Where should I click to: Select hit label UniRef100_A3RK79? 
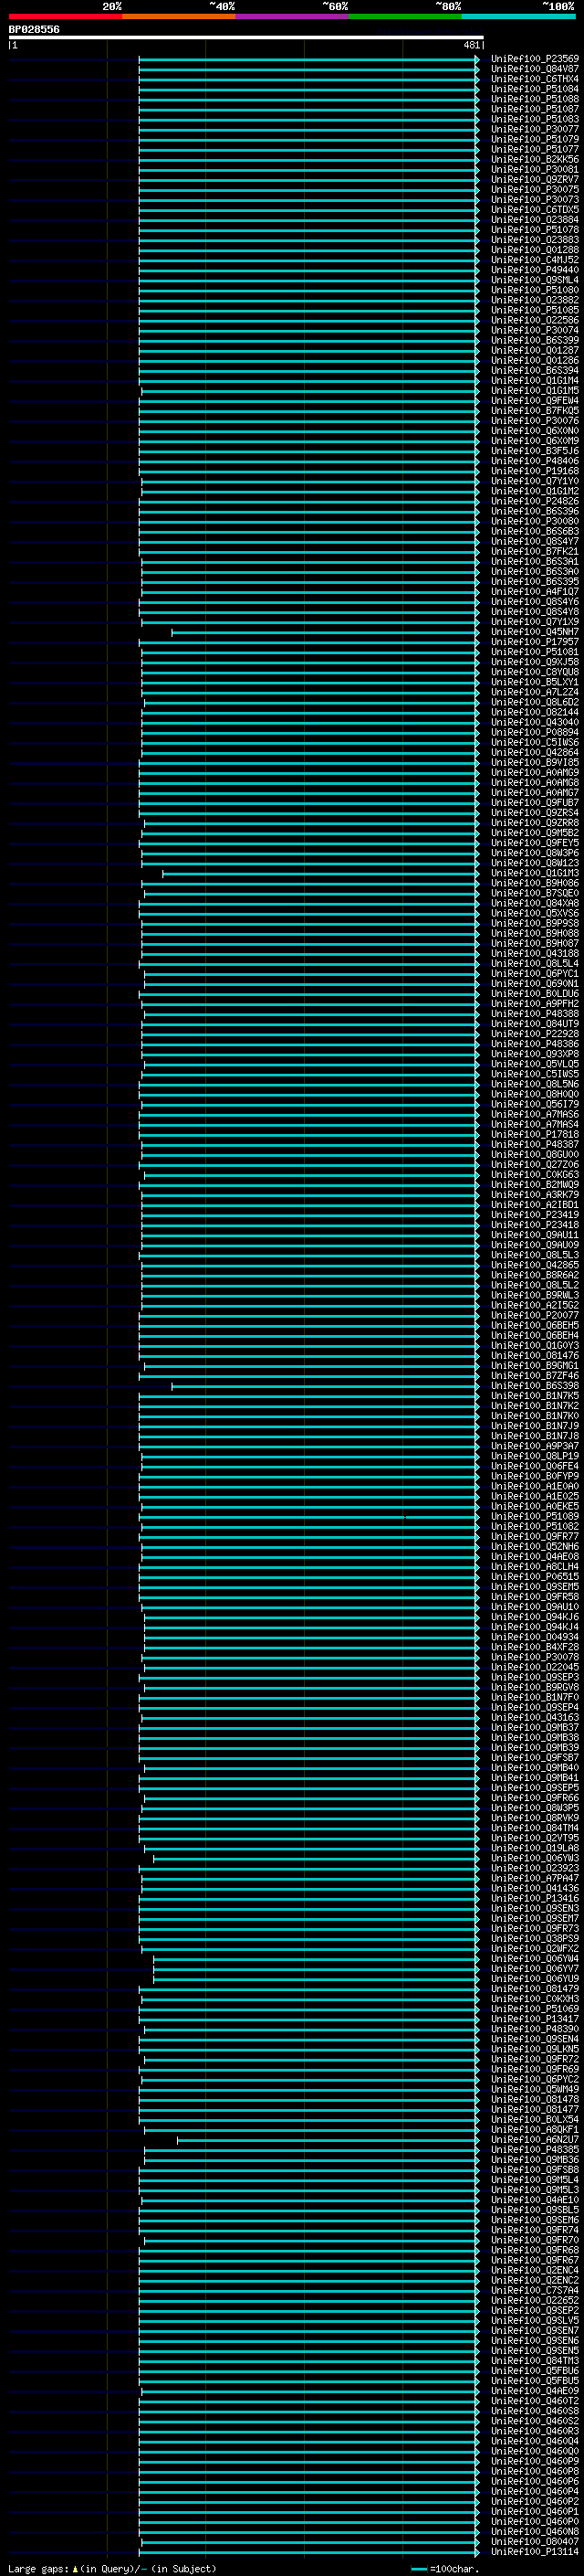[535, 1195]
